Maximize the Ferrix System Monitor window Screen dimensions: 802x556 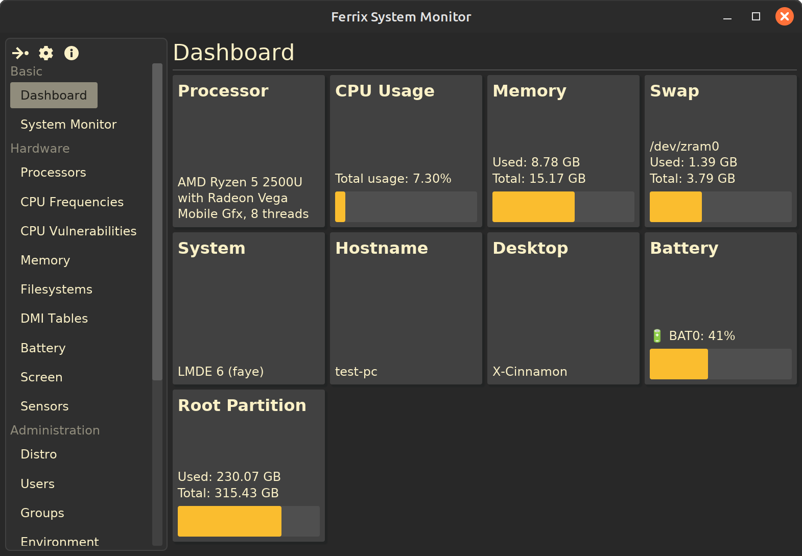pos(756,17)
